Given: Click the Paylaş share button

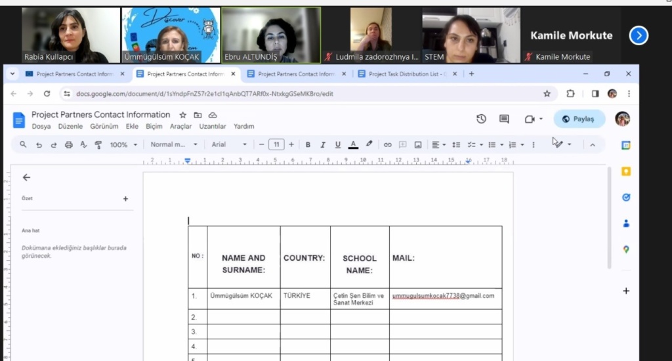Looking at the screenshot, I should pyautogui.click(x=578, y=119).
